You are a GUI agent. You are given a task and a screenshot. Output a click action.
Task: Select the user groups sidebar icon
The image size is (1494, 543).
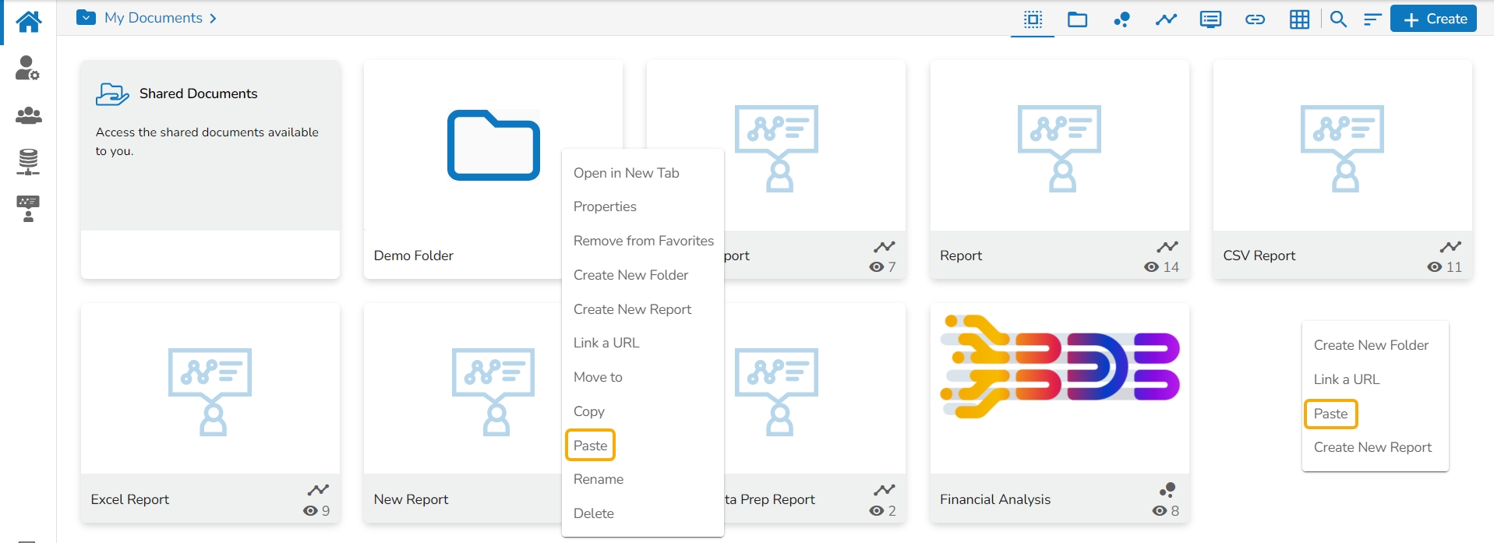point(28,115)
